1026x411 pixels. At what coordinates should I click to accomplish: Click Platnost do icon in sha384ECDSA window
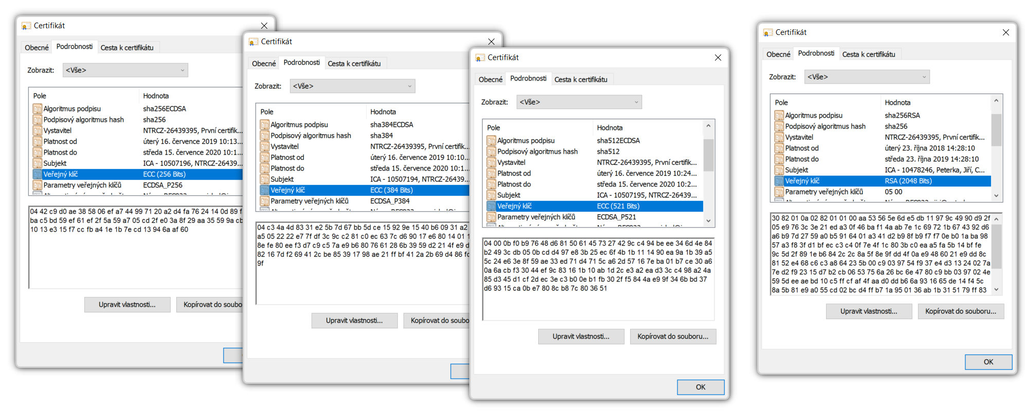pos(264,168)
